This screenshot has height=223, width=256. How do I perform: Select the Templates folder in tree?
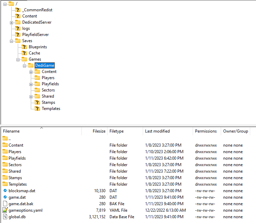[51, 109]
